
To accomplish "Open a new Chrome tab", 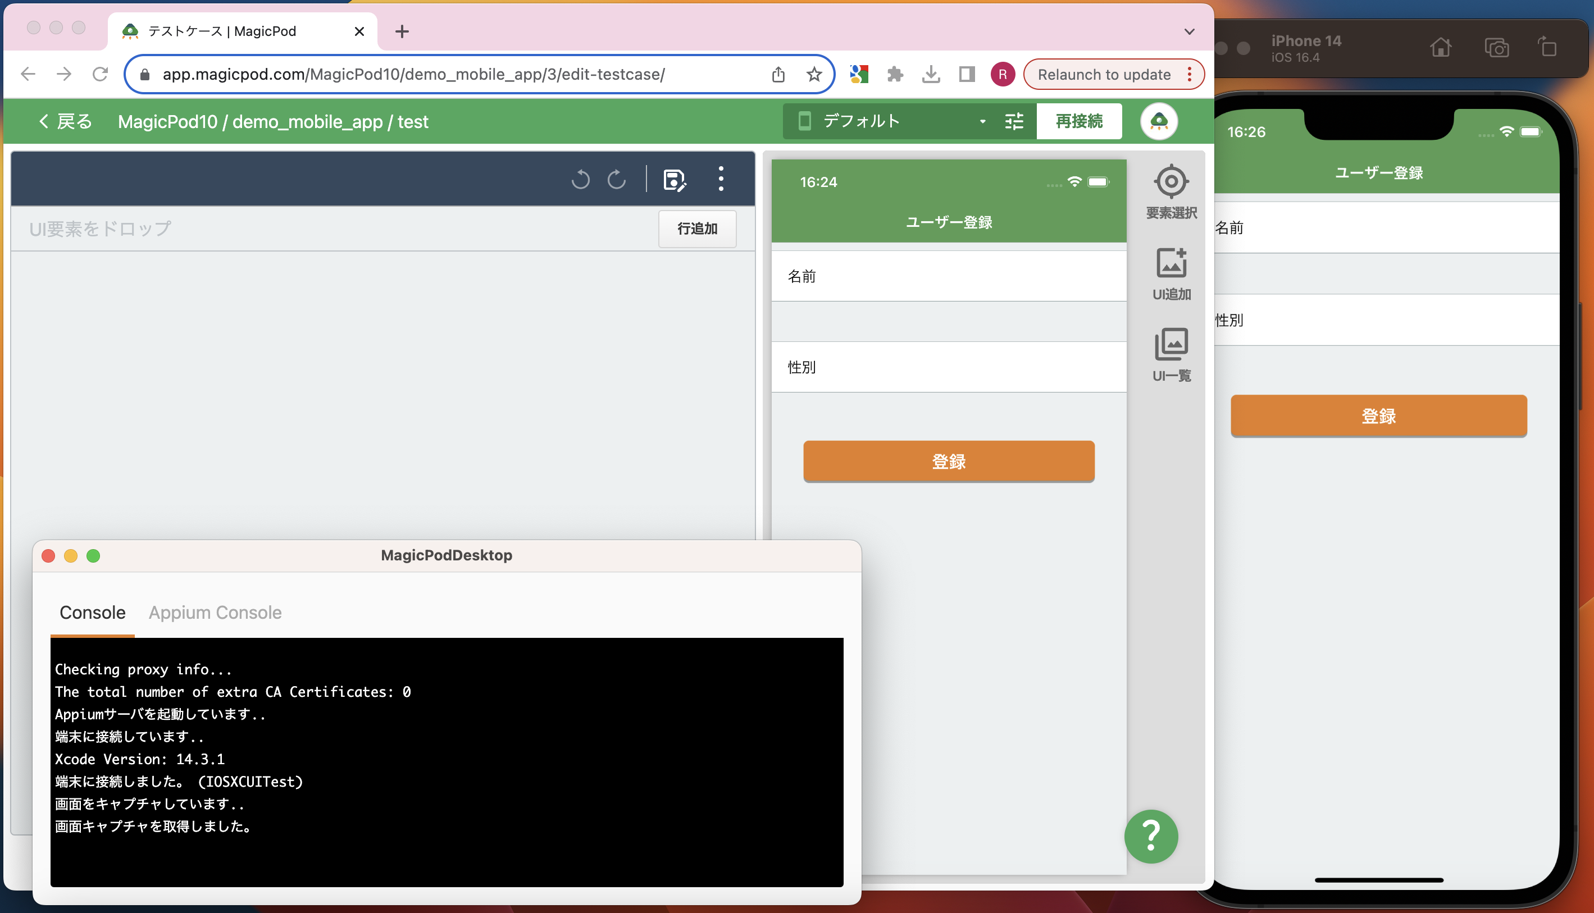I will pyautogui.click(x=402, y=31).
